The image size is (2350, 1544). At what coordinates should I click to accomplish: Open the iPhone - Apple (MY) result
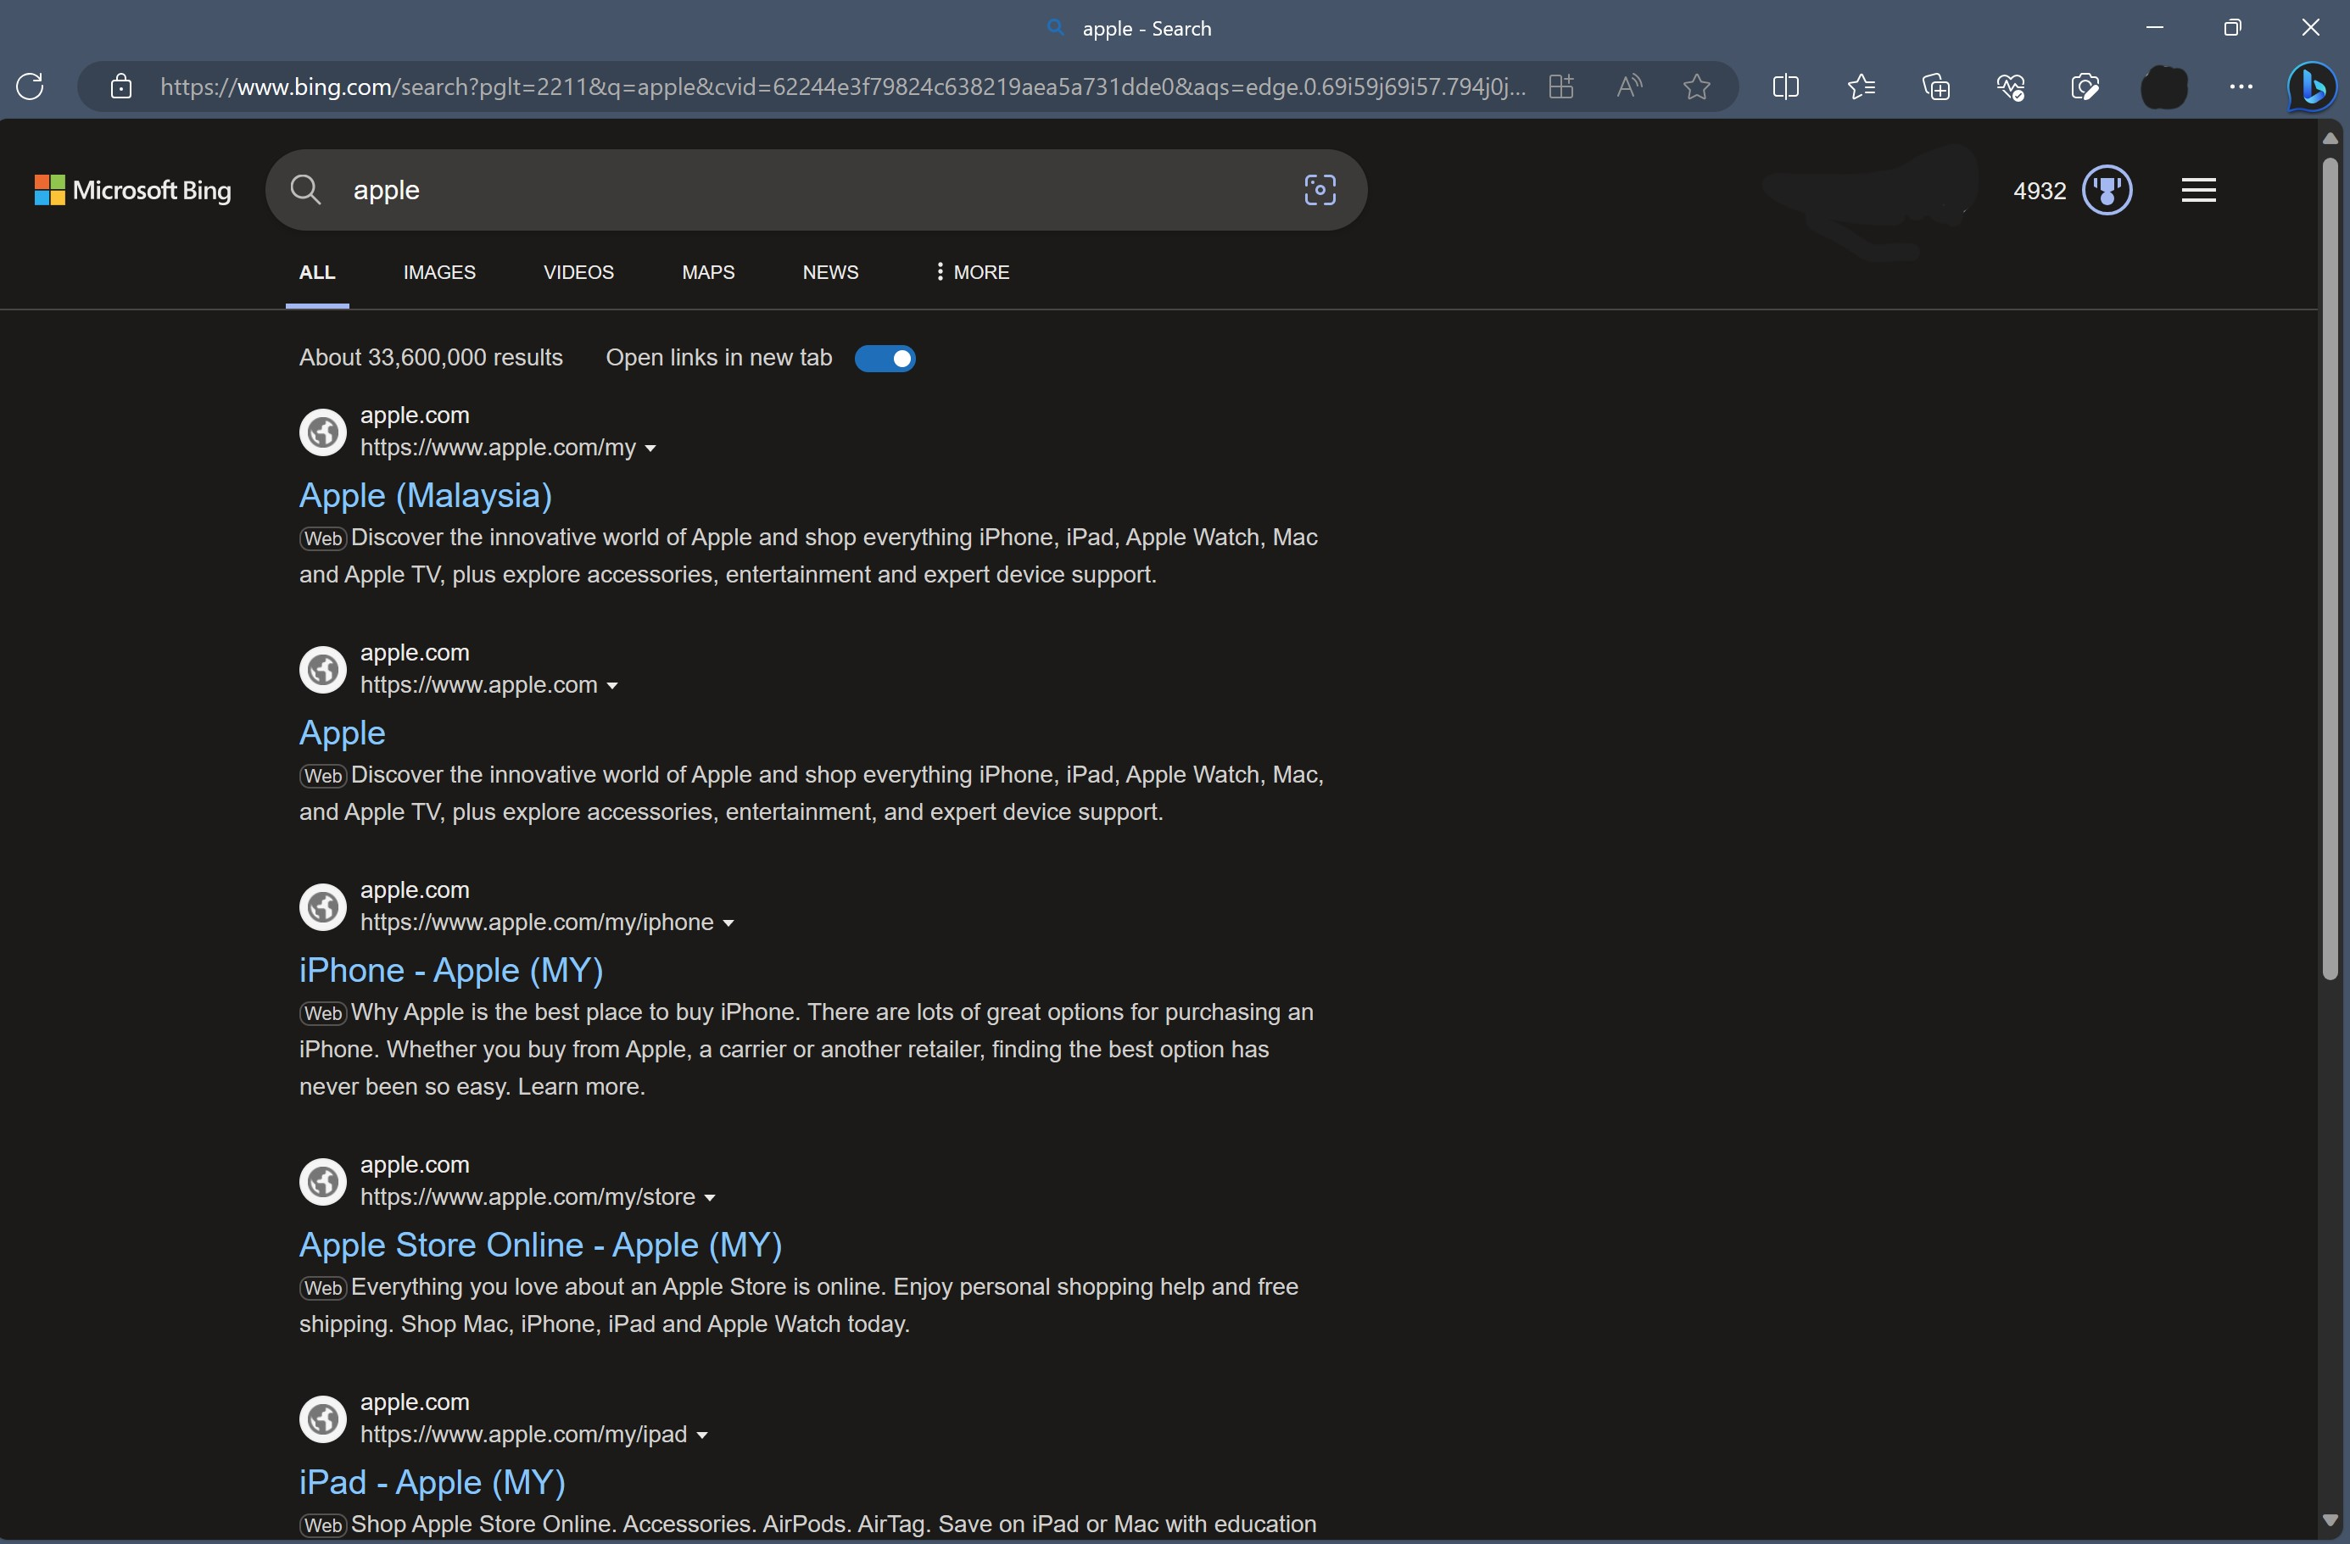click(x=451, y=969)
